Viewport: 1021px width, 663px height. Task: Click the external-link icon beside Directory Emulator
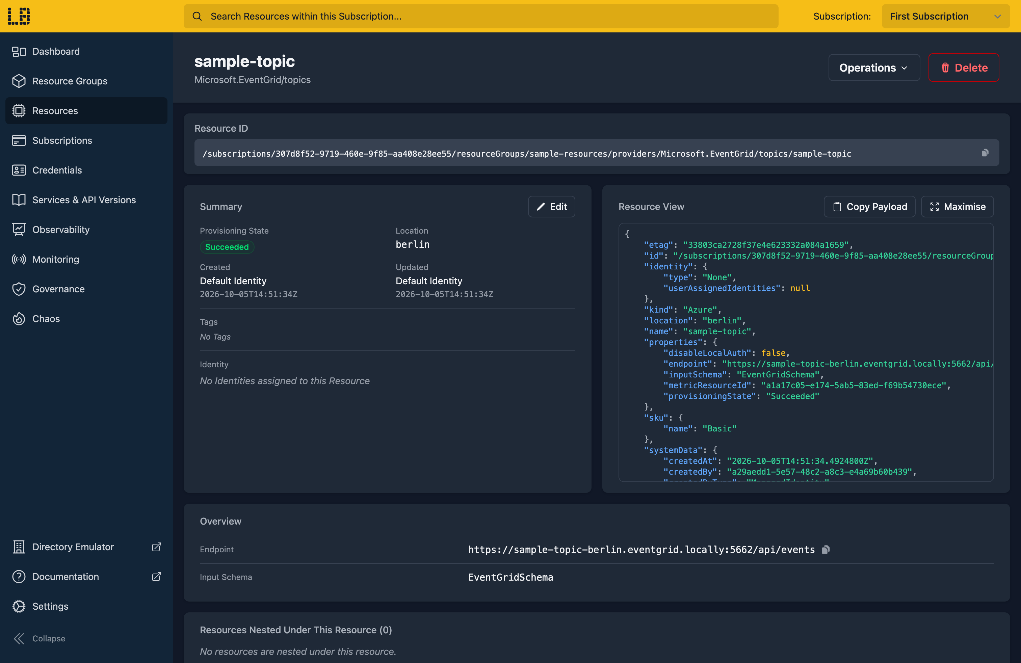click(157, 547)
